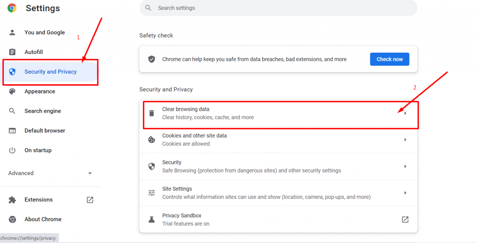Open the Autofill settings section
Viewport: 477px width, 243px height.
pyautogui.click(x=34, y=52)
